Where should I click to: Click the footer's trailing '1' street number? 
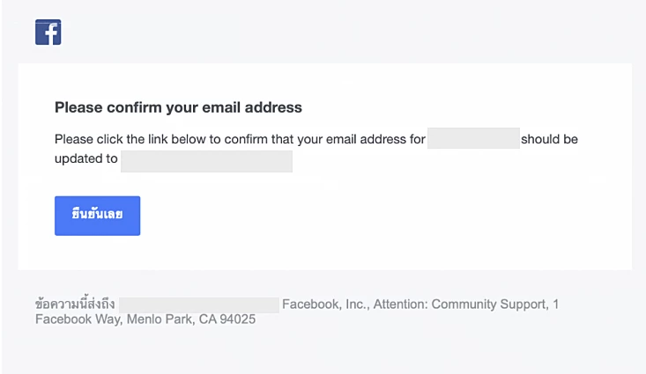[556, 304]
